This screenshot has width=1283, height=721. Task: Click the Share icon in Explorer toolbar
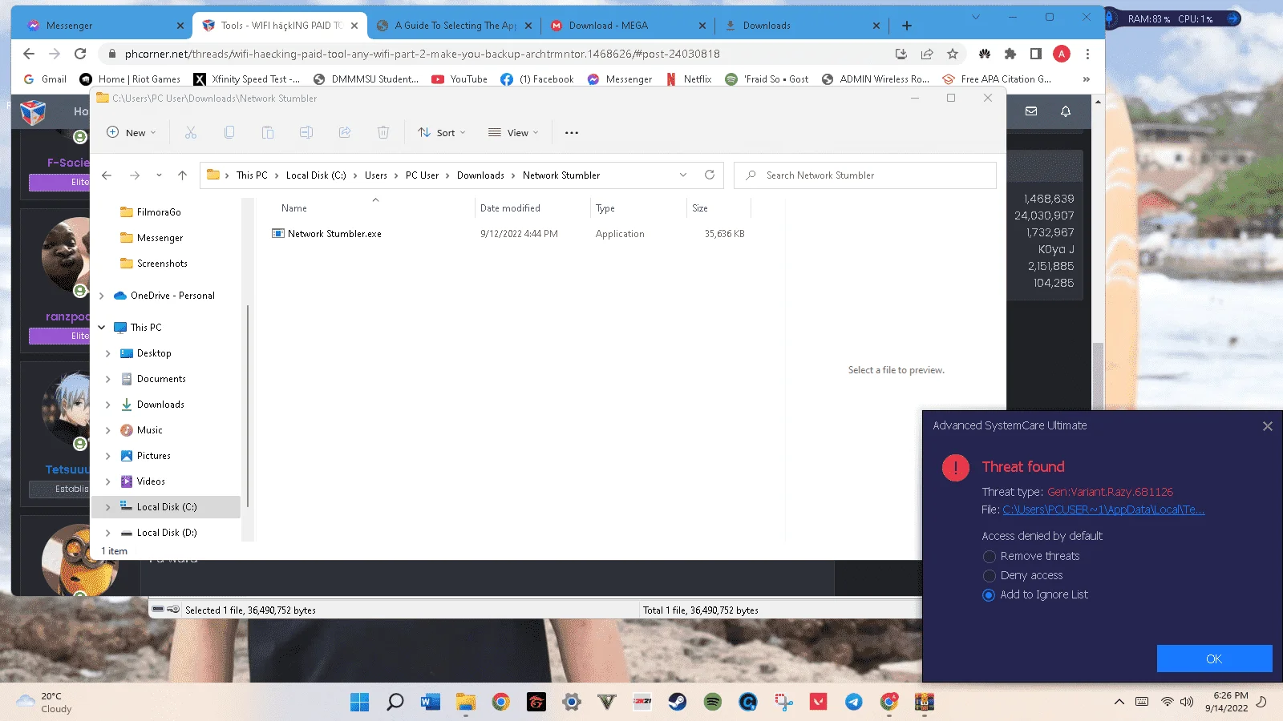345,133
